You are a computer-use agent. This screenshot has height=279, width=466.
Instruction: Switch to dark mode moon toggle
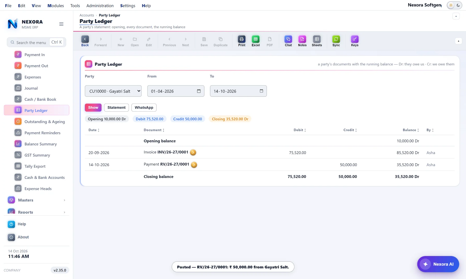point(458,5)
